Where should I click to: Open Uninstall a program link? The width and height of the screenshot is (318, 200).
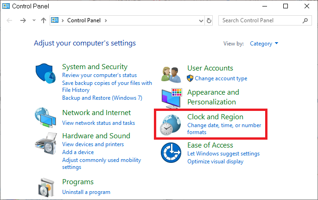tap(86, 192)
